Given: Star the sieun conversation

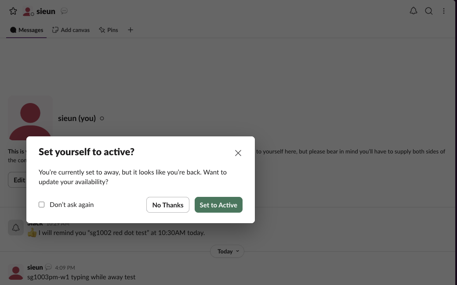Looking at the screenshot, I should tap(13, 11).
